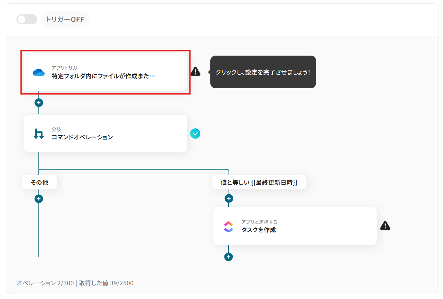Screen dimensions: 443x299
Task: Click the warning icon next to タスクを作成
Action: (x=385, y=225)
